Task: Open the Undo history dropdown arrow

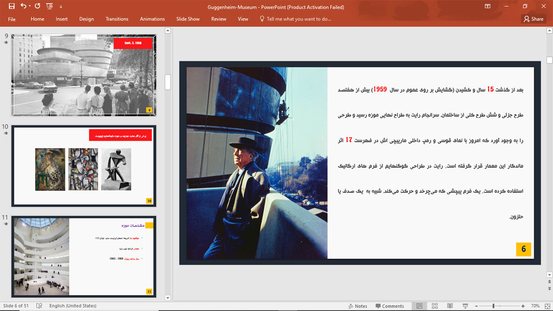Action: (x=30, y=6)
